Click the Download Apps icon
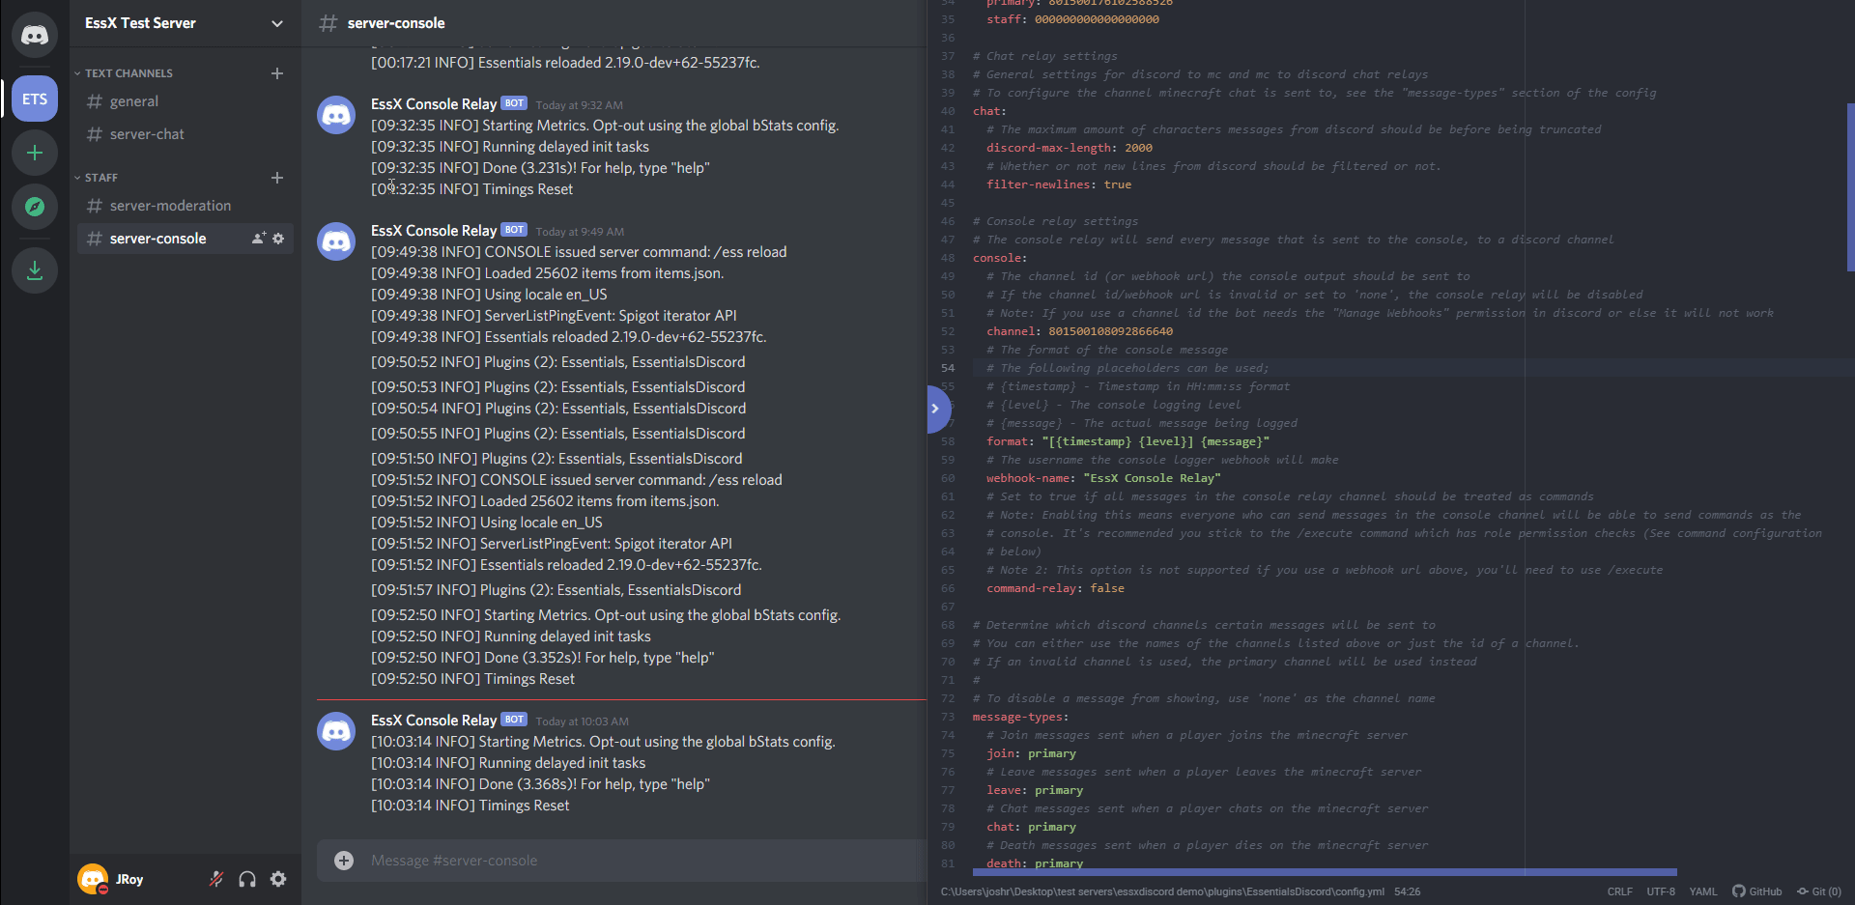Viewport: 1855px width, 905px height. pos(35,270)
